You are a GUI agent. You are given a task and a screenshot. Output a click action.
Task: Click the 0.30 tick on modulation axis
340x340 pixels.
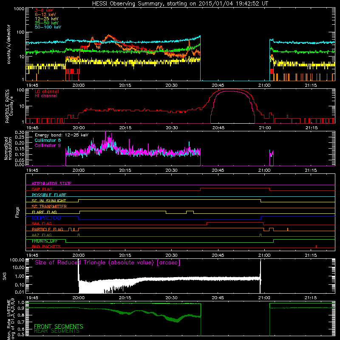point(20,133)
